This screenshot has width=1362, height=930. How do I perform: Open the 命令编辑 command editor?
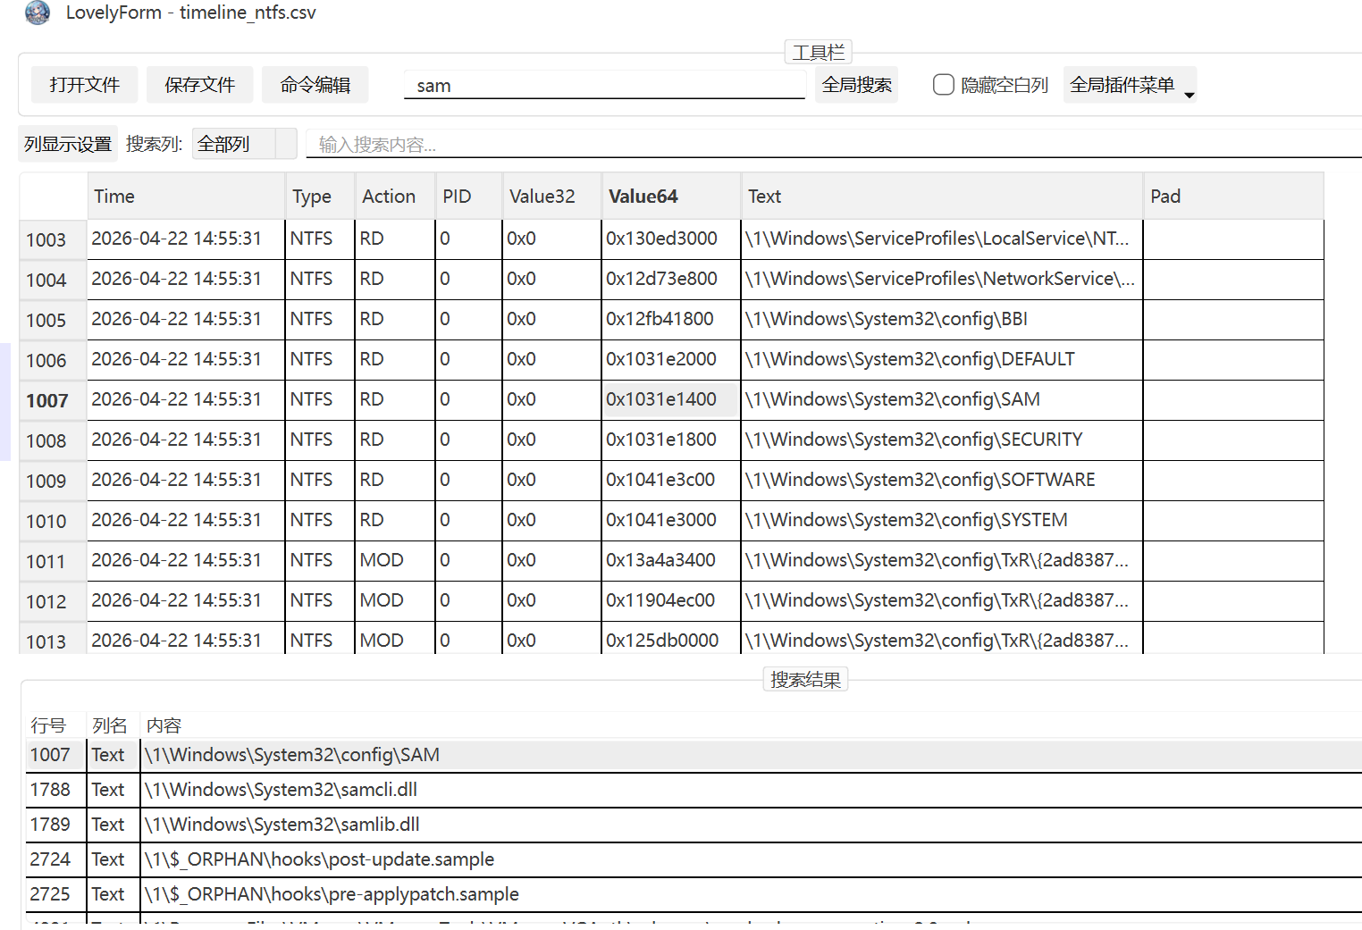coord(315,85)
